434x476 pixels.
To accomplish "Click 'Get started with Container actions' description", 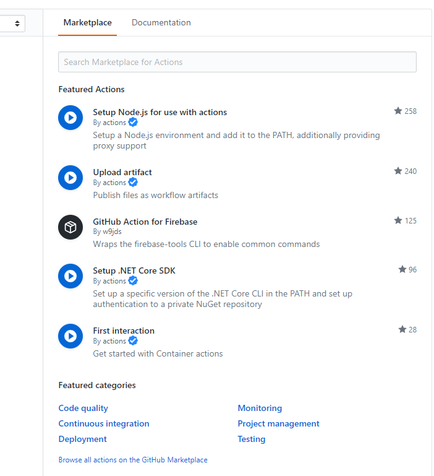I will point(158,353).
